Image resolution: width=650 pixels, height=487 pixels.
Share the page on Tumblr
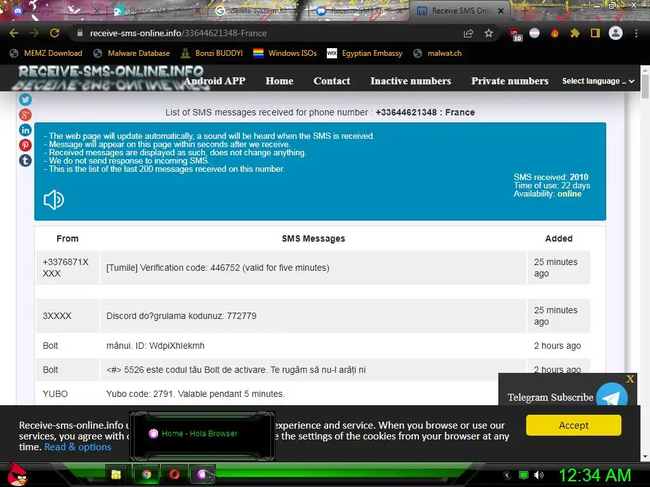(x=25, y=160)
